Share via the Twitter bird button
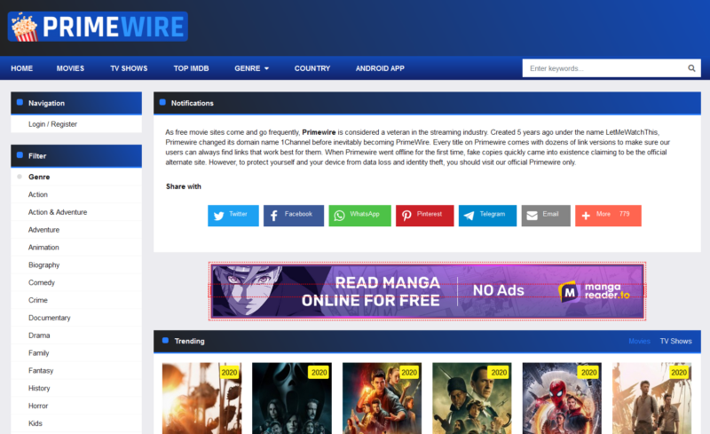 (233, 216)
